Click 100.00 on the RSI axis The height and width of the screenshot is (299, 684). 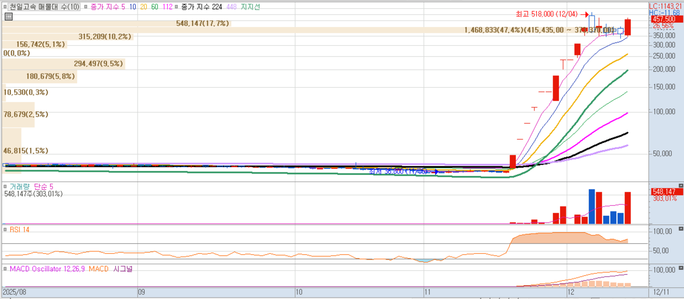pos(663,231)
